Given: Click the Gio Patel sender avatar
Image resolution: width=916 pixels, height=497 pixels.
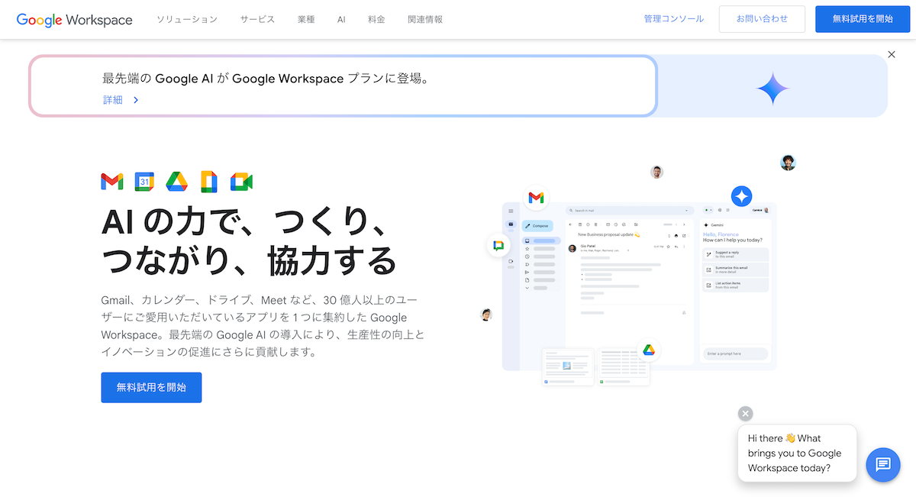Looking at the screenshot, I should [572, 248].
